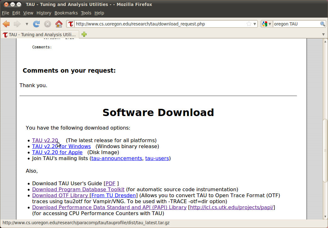Open the Tools menu
Viewport: 328px width, 228px height.
tap(86, 13)
